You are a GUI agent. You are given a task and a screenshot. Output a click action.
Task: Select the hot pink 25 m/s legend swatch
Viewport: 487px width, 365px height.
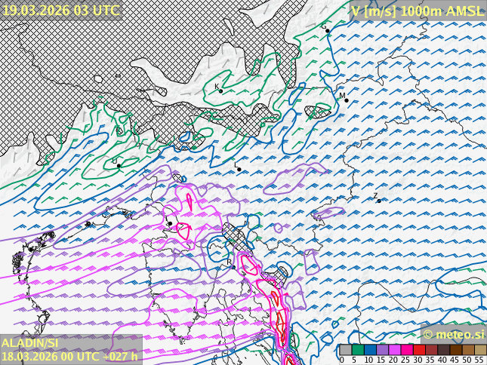coord(406,350)
